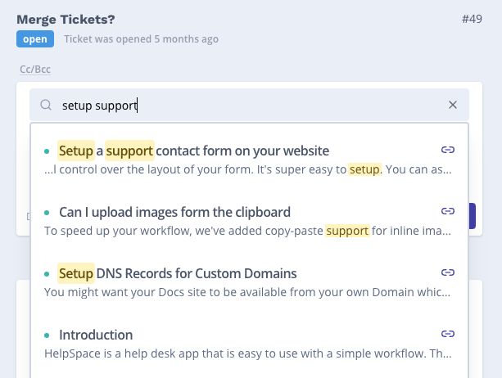Click snippet about Docs site own Domain

247,292
